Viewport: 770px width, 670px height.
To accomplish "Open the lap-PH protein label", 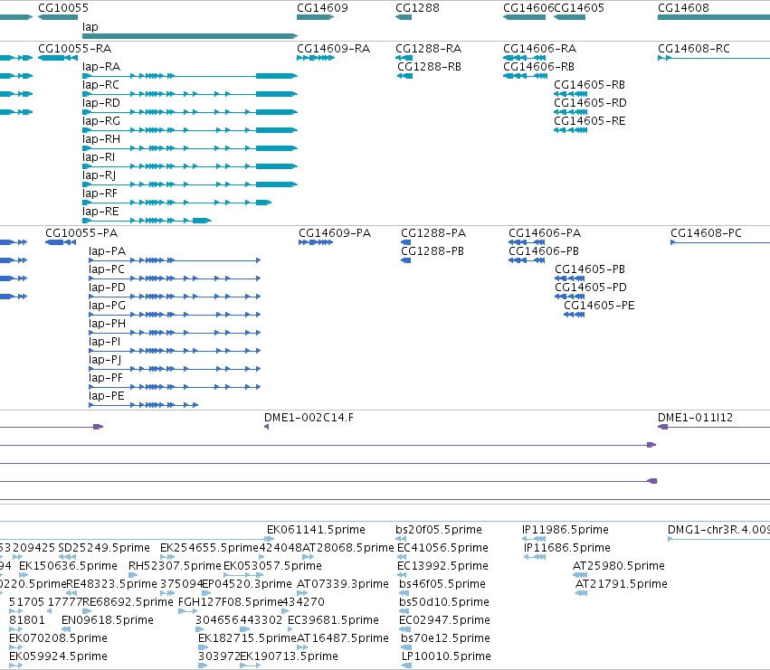I will (107, 324).
